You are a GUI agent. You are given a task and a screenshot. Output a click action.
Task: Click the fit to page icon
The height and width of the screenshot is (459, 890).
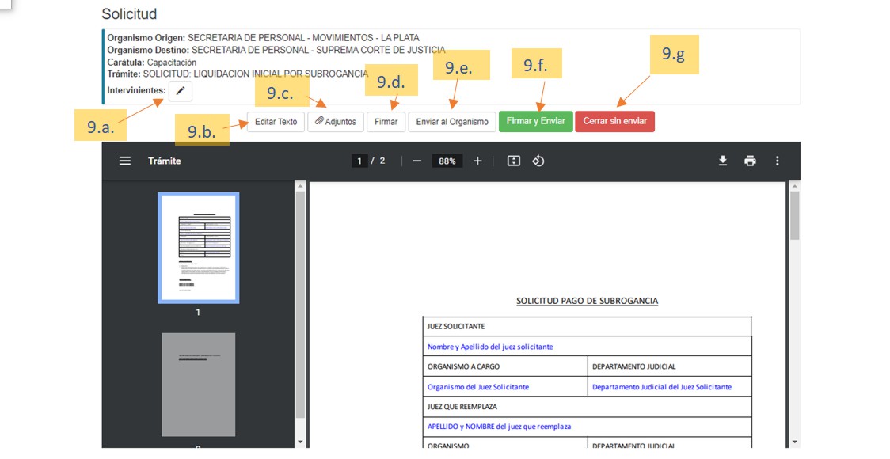pos(513,161)
